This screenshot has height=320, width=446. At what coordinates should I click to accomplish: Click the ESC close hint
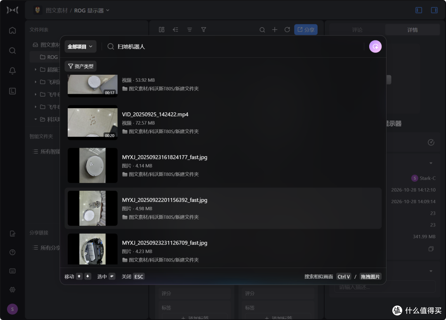[x=139, y=277]
